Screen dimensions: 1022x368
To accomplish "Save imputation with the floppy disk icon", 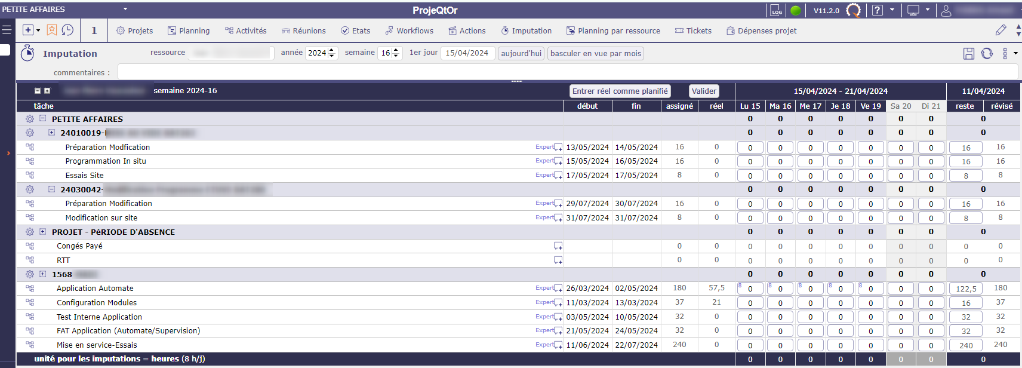I will pos(969,54).
